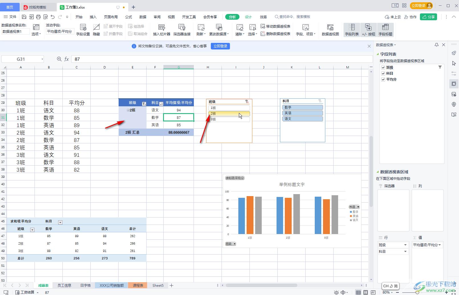Click the print icon in quick toolbar
This screenshot has width=459, height=295.
(x=38, y=17)
